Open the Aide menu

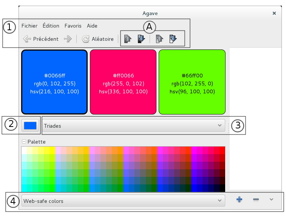pyautogui.click(x=92, y=26)
